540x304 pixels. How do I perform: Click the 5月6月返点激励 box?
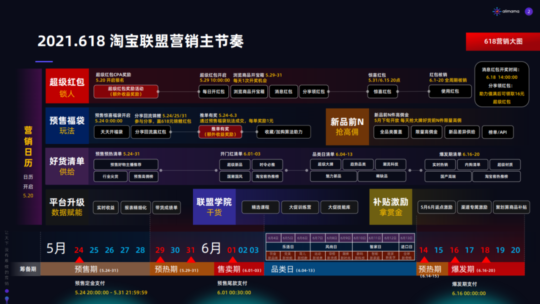pyautogui.click(x=436, y=207)
